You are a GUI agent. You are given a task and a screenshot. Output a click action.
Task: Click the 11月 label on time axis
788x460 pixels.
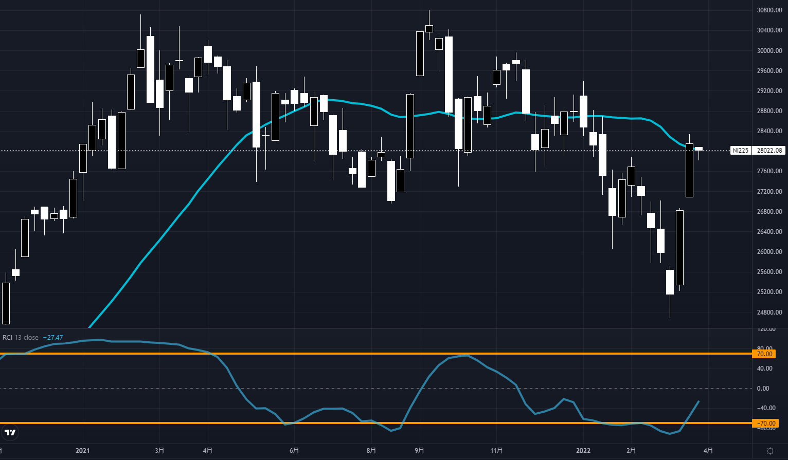(496, 451)
